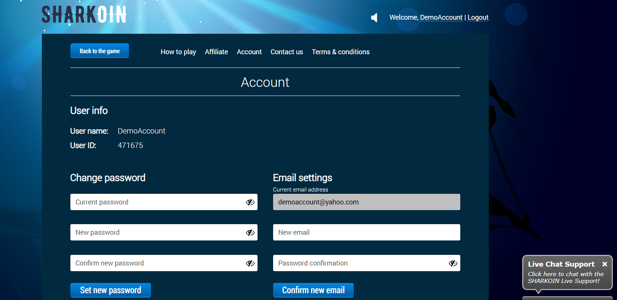Log out via the Logout link
The width and height of the screenshot is (617, 300).
(478, 17)
